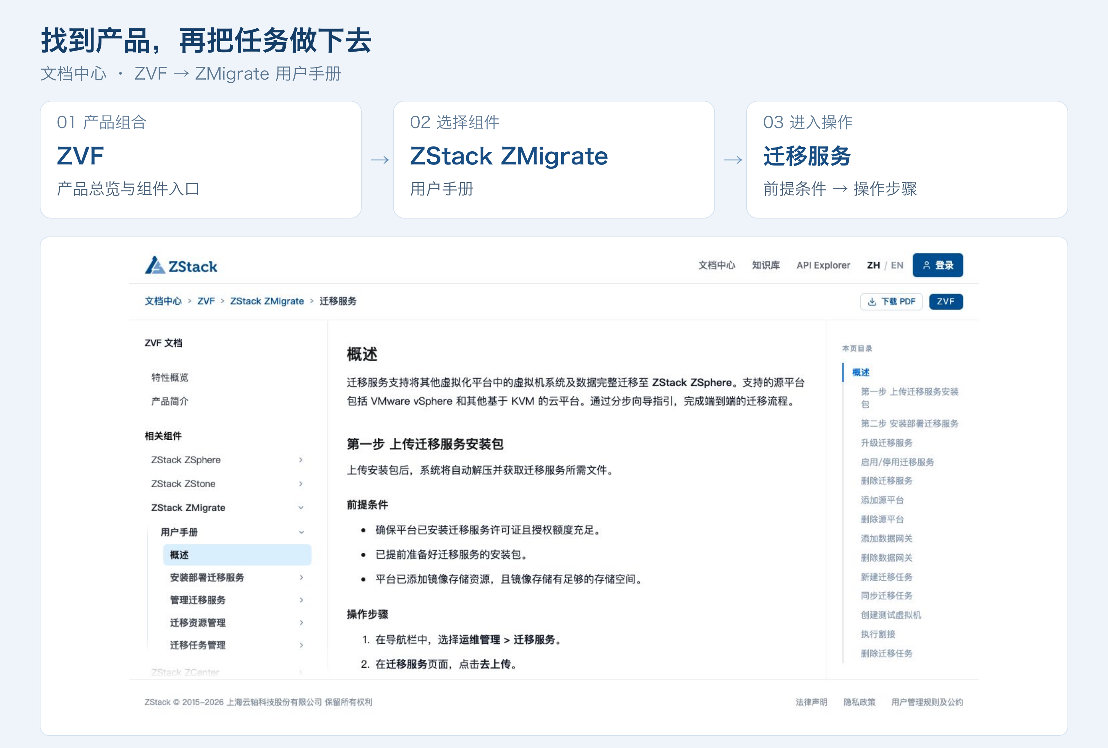Viewport: 1108px width, 748px height.
Task: Click the 操作步骤 subheading
Action: click(367, 614)
